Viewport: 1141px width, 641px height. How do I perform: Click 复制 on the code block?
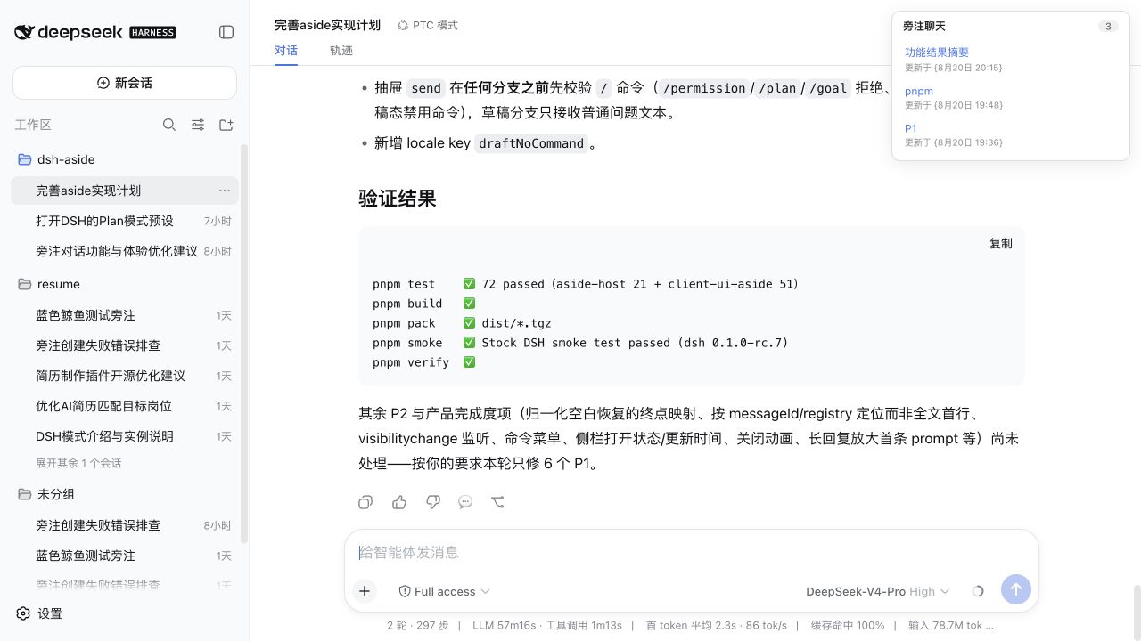[1001, 243]
